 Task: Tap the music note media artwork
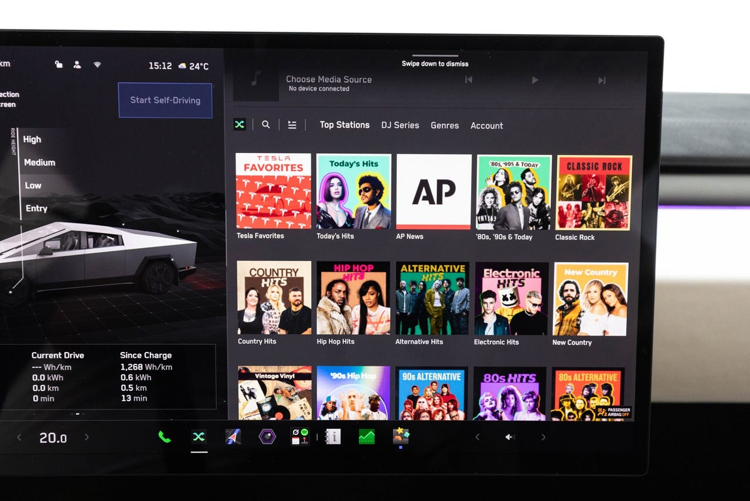(x=256, y=79)
